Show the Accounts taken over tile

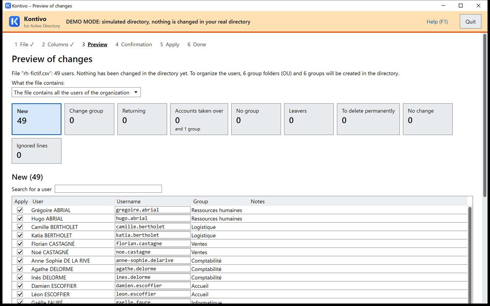(199, 119)
